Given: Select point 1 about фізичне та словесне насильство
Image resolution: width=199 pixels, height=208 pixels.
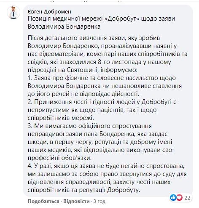Looking at the screenshot, I should [105, 86].
